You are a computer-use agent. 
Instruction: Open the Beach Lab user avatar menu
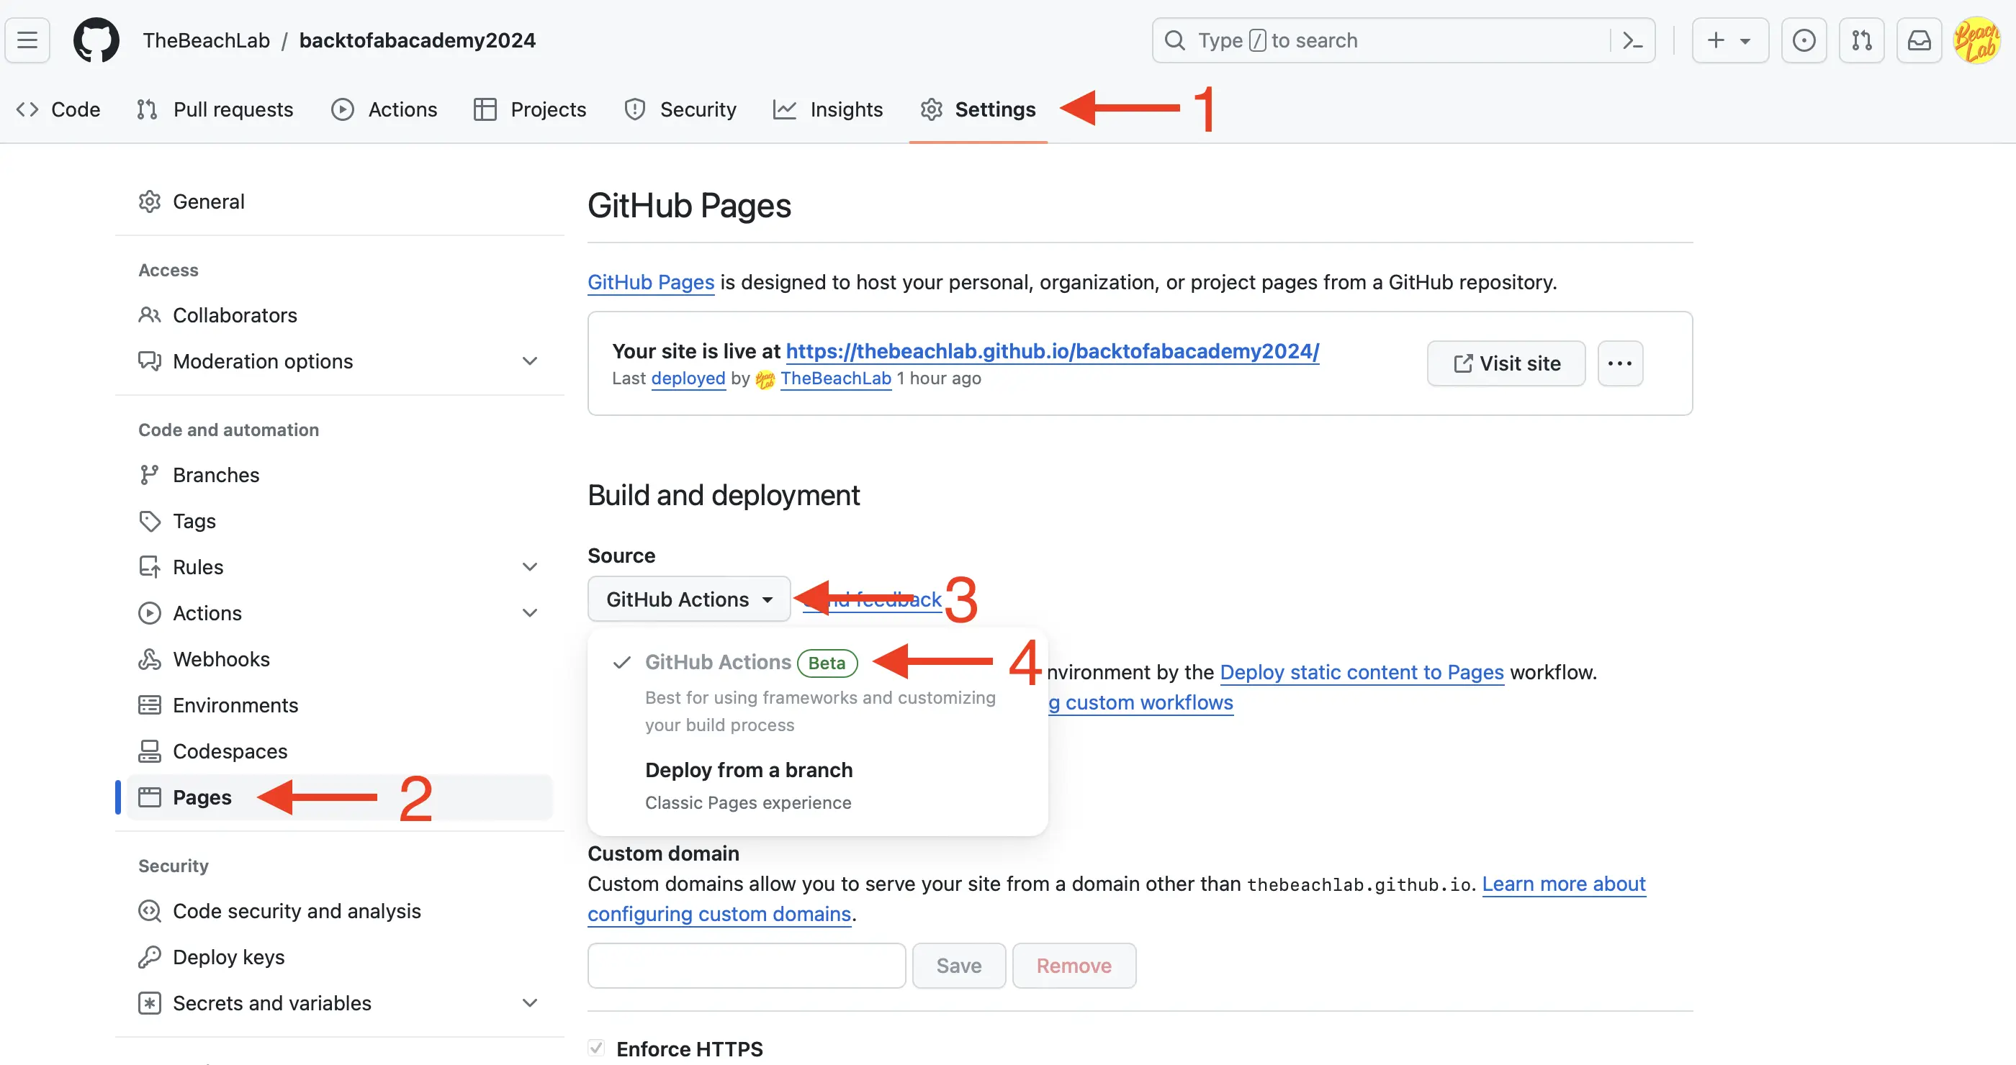1976,40
